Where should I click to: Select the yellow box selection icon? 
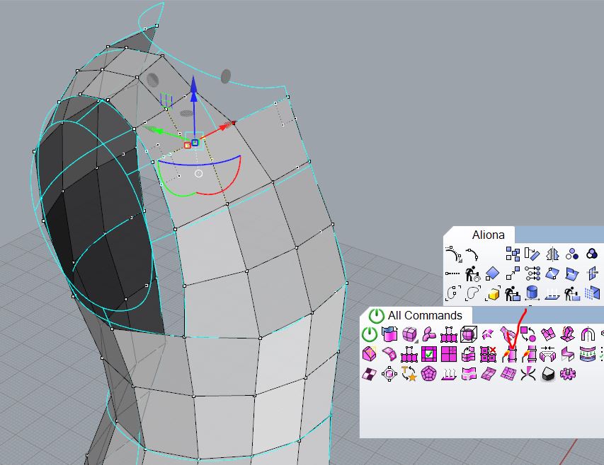[x=493, y=293]
